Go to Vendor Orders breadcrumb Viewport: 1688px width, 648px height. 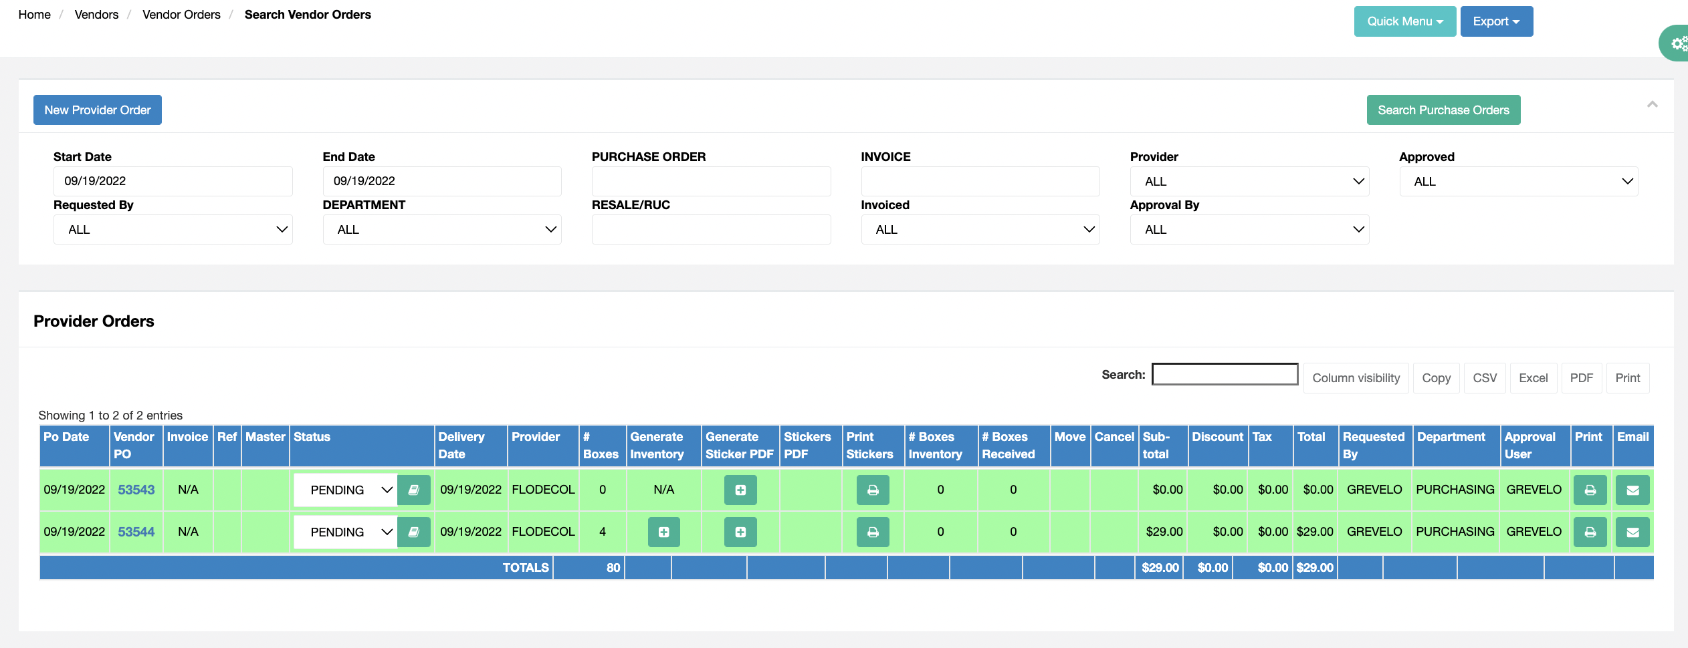tap(181, 15)
